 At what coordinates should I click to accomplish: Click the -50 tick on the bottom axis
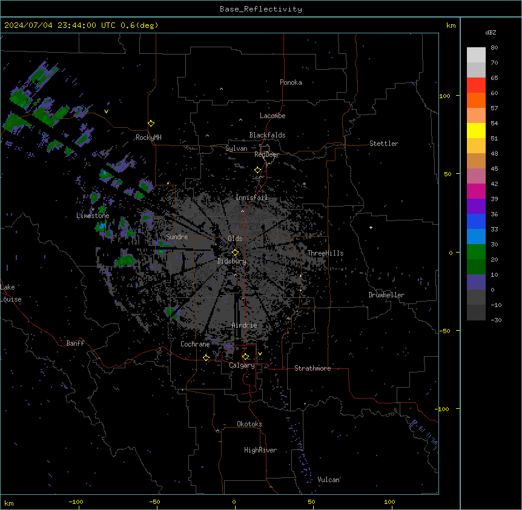click(154, 502)
